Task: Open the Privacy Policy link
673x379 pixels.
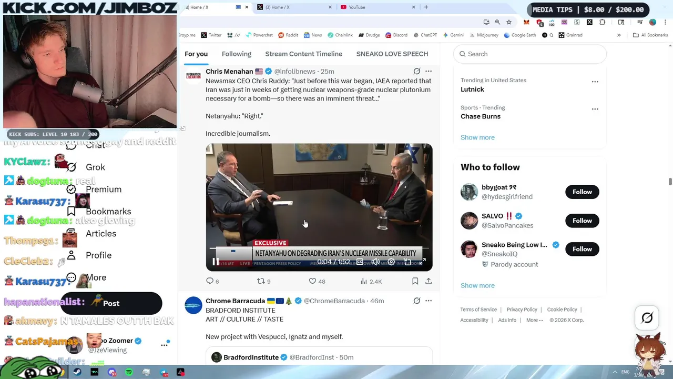Action: coord(522,310)
